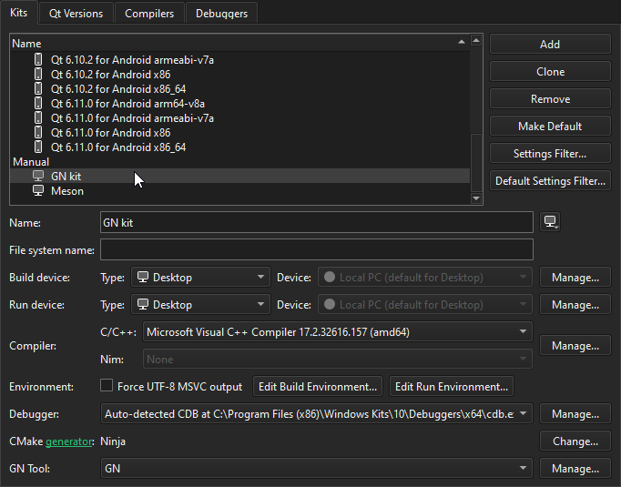Open the Build device Device dropdown
This screenshot has height=487, width=621.
pos(425,277)
